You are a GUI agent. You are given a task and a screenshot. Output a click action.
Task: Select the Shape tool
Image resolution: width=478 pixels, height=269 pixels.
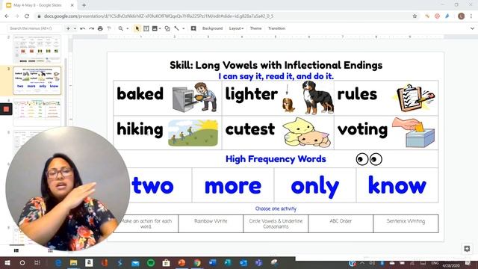coord(167,28)
